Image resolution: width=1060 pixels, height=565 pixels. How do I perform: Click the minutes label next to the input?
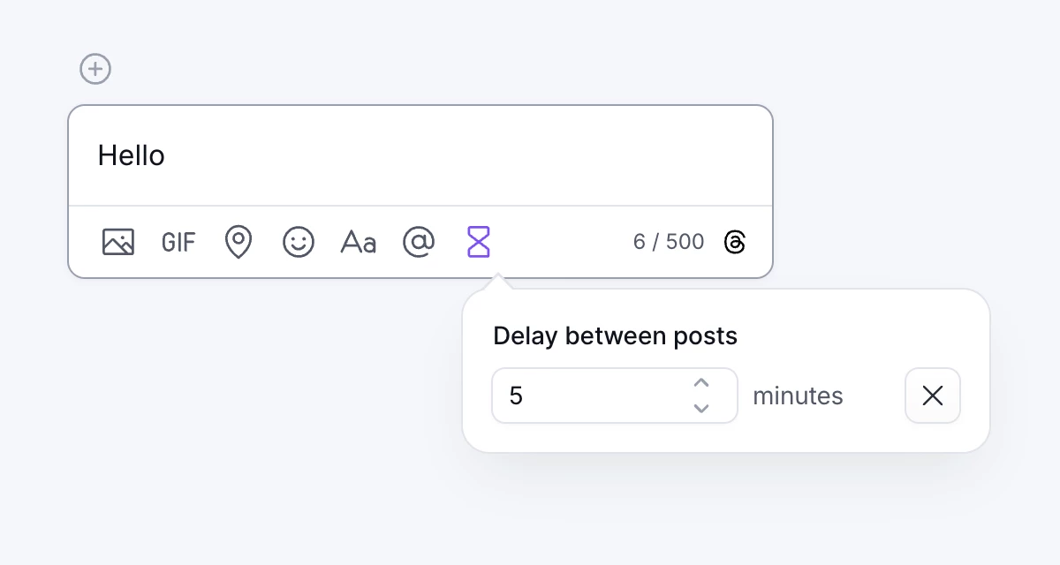798,395
